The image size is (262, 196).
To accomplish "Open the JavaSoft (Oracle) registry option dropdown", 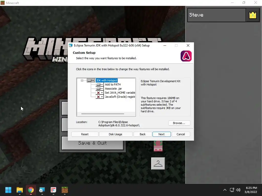I will (x=100, y=97).
